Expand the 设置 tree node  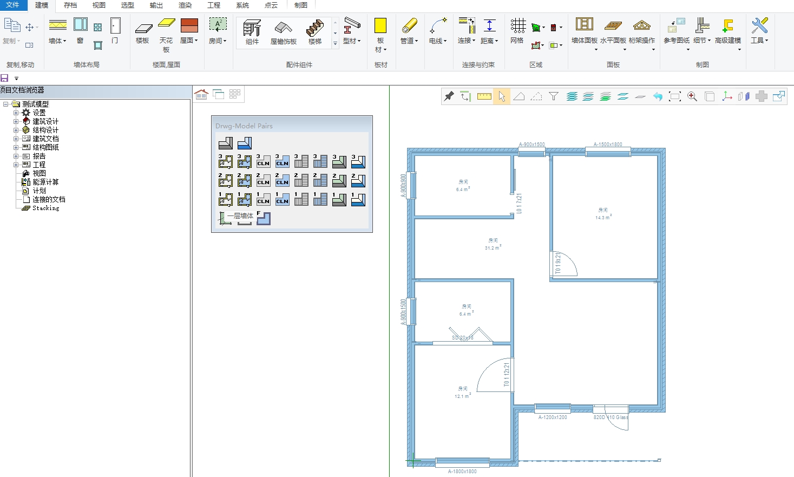tap(16, 113)
